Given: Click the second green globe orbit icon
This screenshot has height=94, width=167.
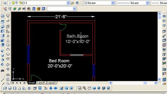Looking at the screenshot, I should click(20, 9).
